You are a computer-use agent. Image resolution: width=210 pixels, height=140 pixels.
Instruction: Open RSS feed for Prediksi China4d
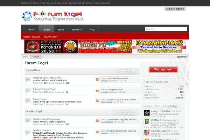(x=97, y=132)
